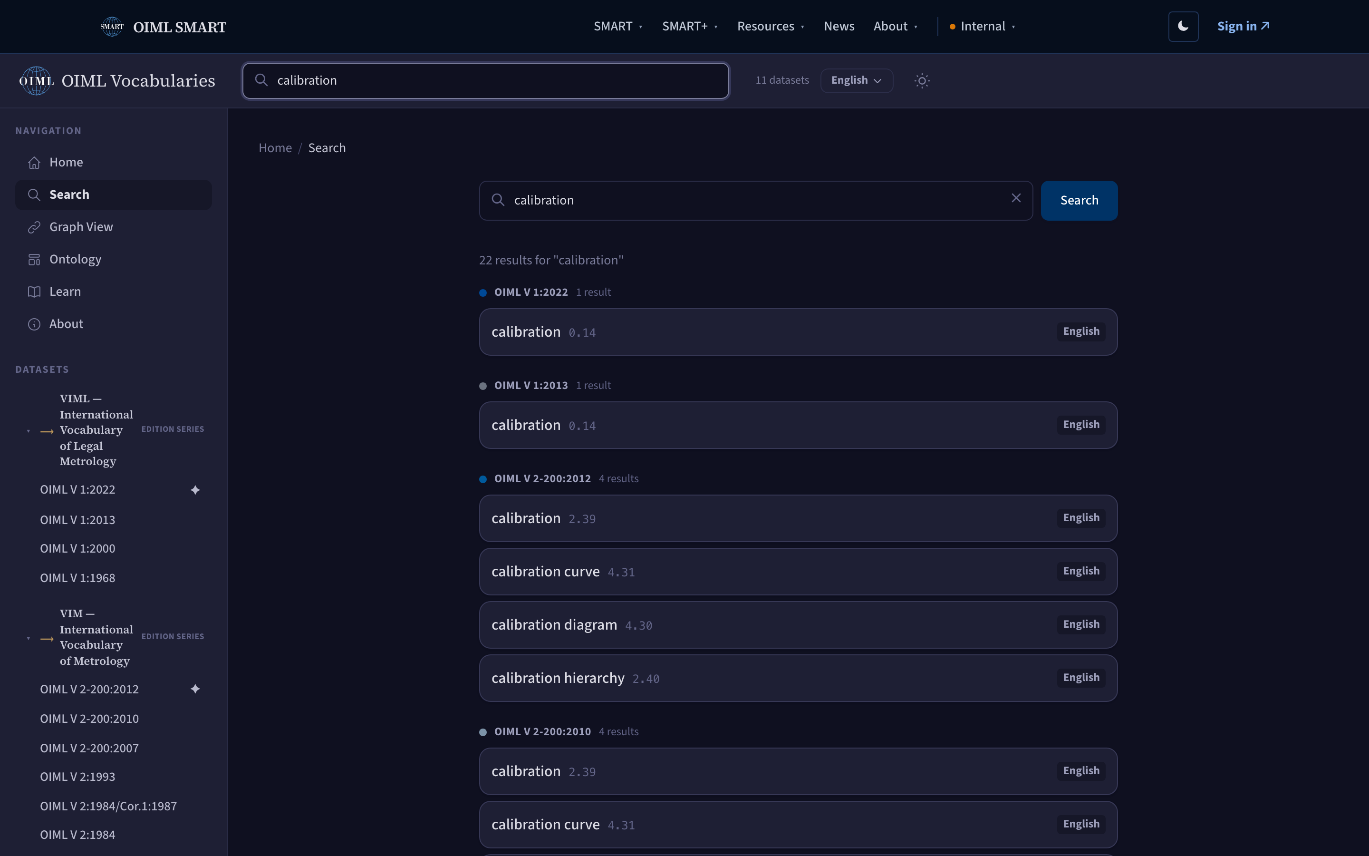Open the English language selector
The image size is (1369, 856).
857,80
